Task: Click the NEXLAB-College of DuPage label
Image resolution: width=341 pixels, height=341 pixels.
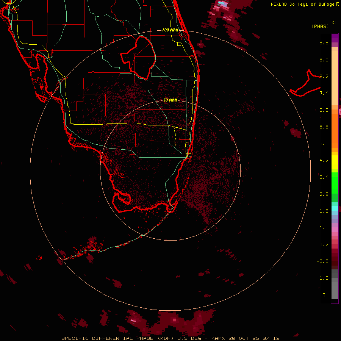Action: pyautogui.click(x=303, y=4)
